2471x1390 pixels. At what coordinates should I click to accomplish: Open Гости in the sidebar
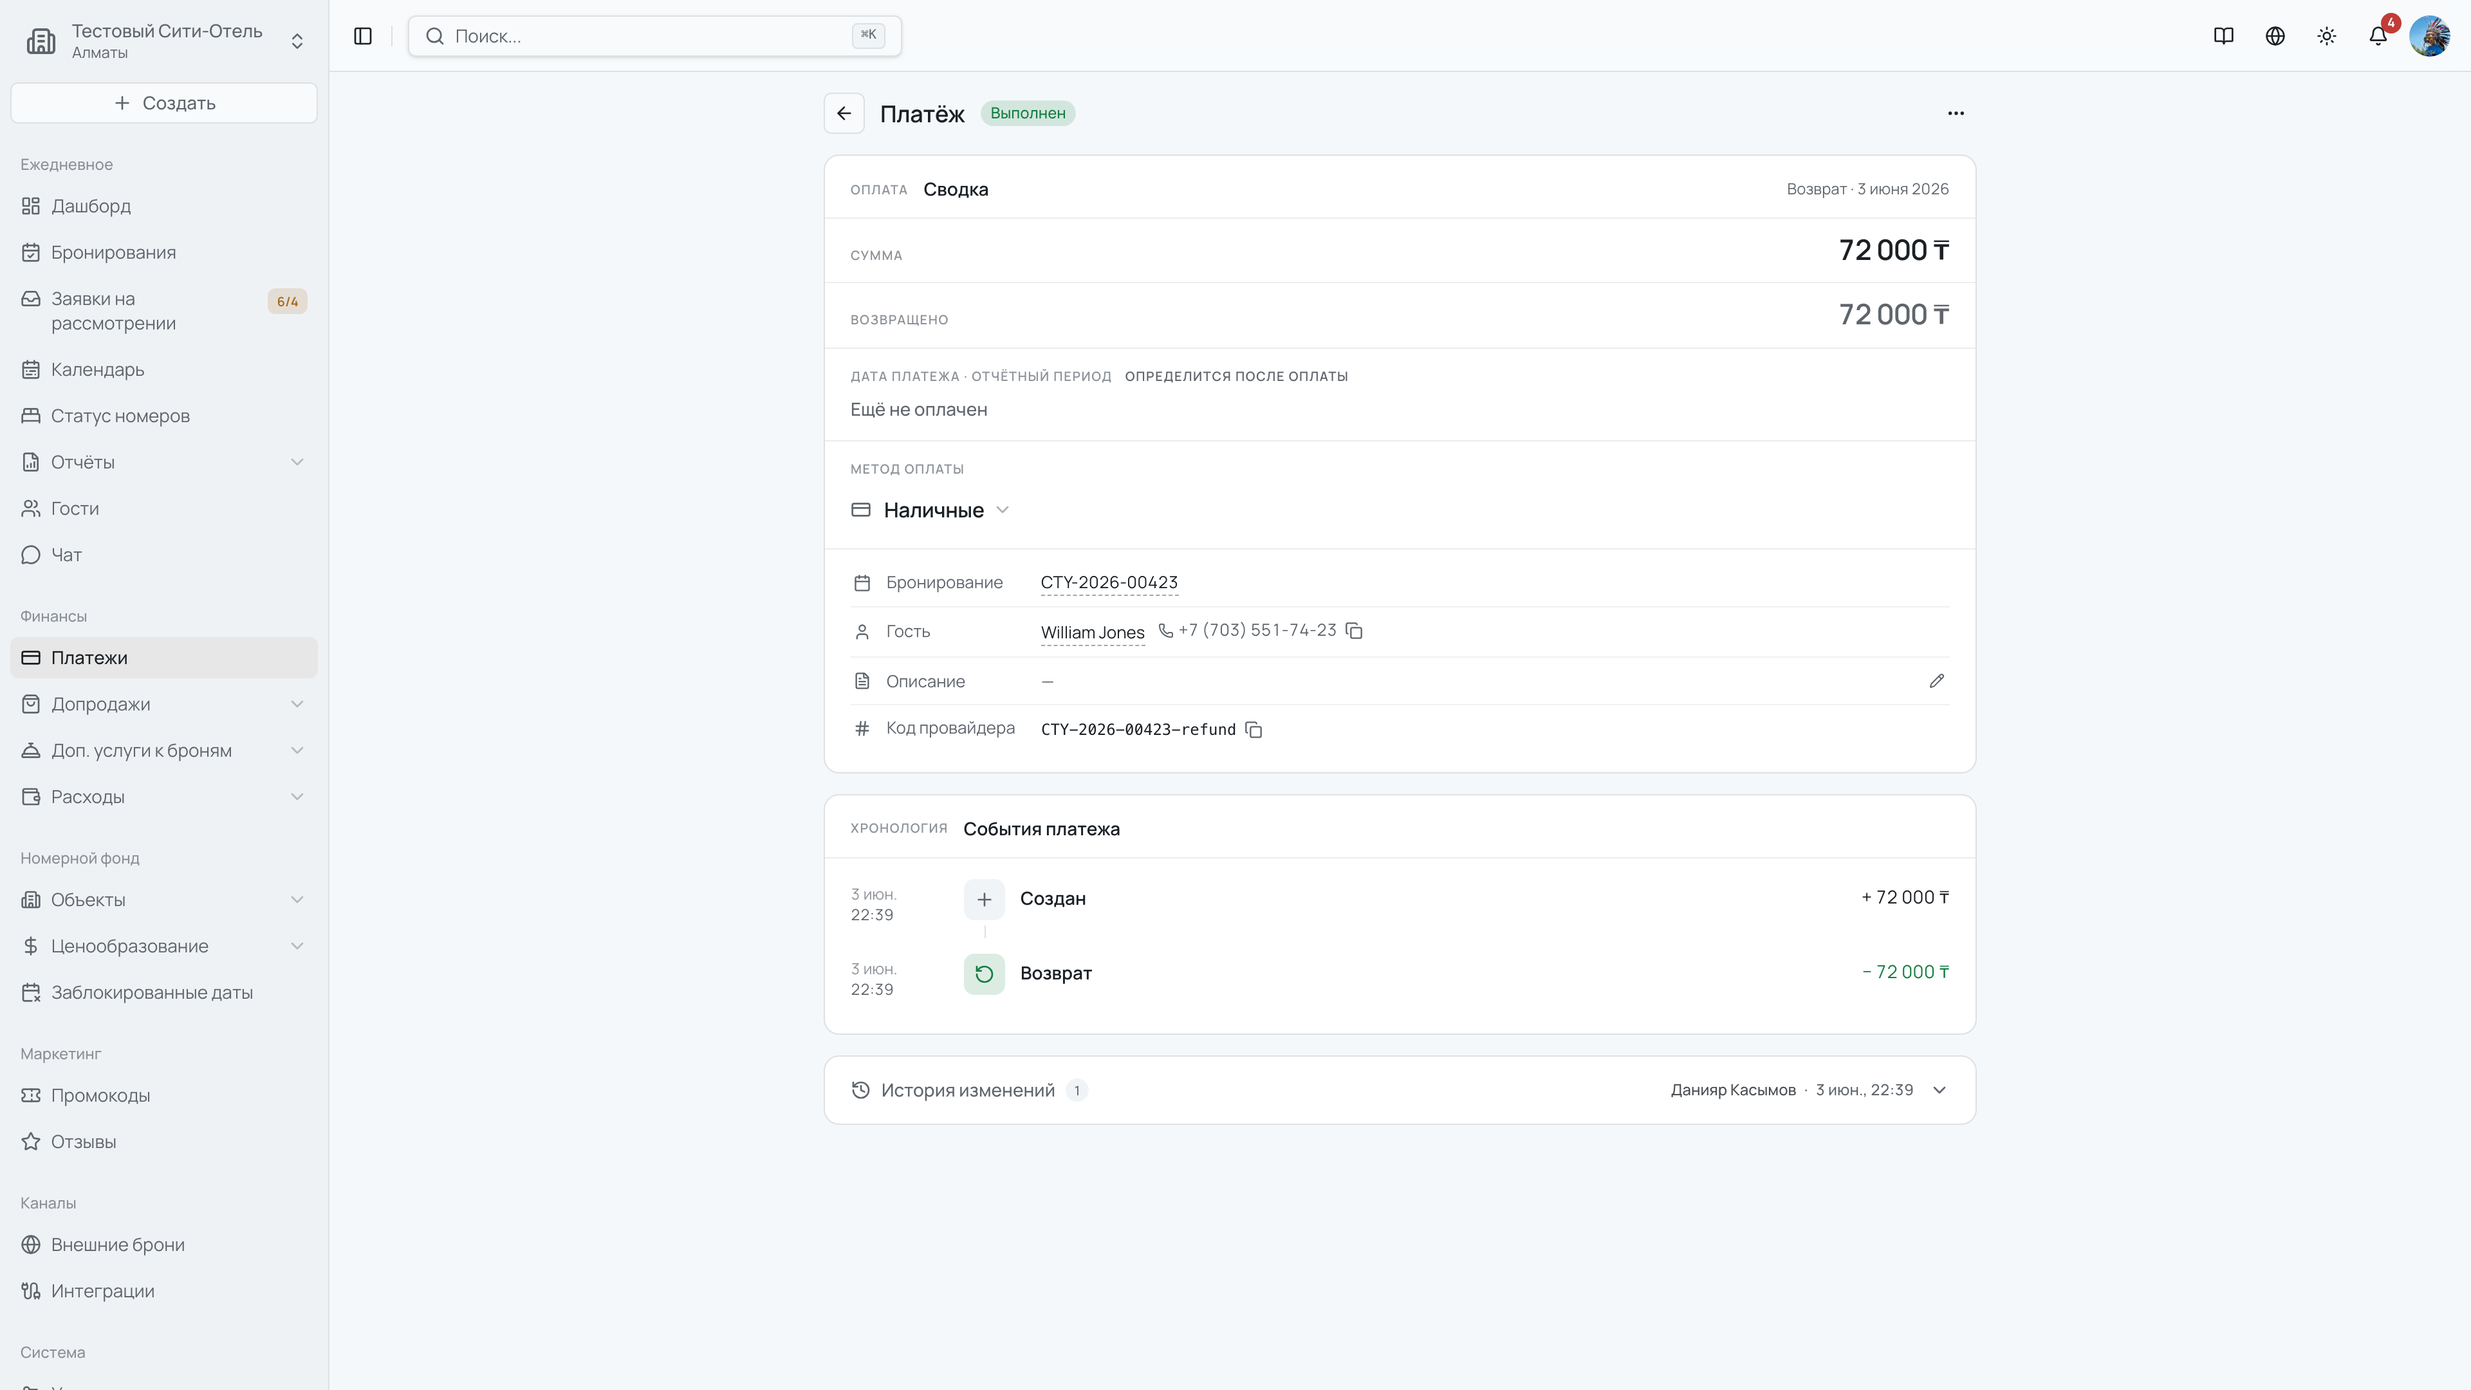(x=164, y=508)
